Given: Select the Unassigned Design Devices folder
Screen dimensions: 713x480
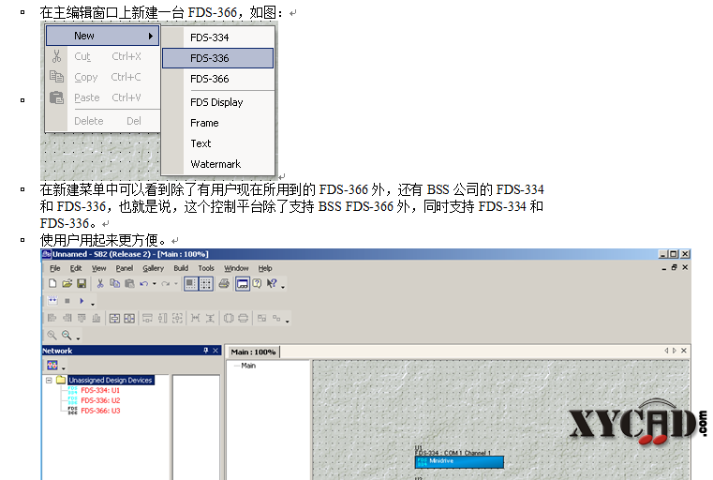Looking at the screenshot, I should click(x=110, y=380).
